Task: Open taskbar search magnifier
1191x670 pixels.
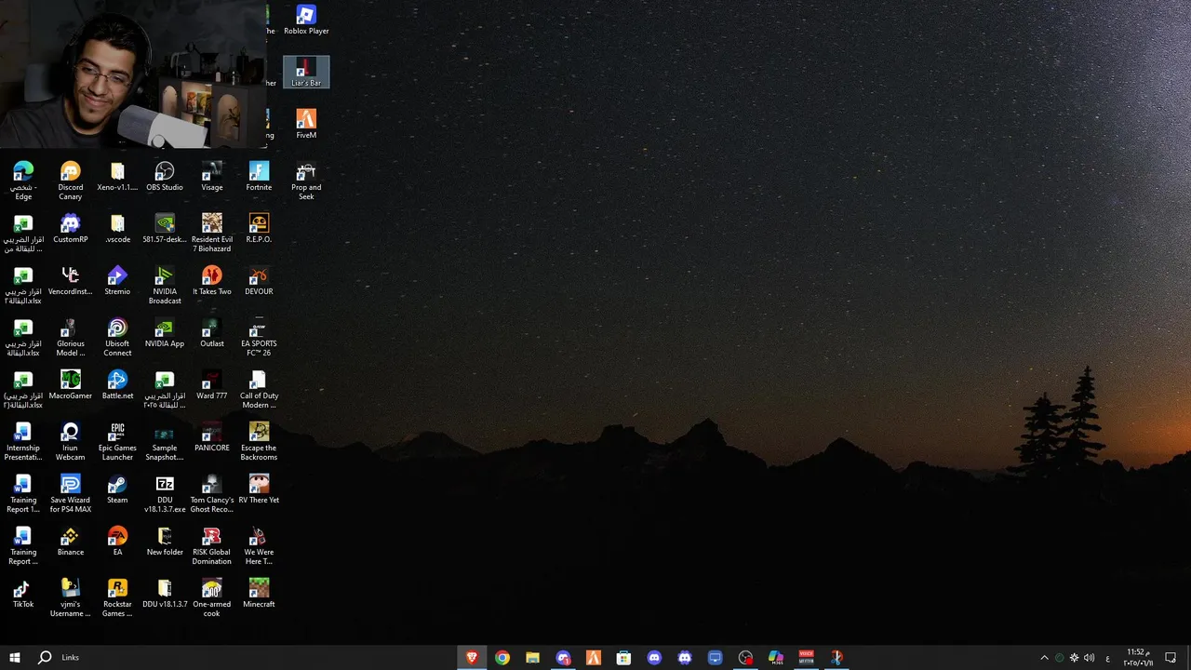Action: point(45,657)
